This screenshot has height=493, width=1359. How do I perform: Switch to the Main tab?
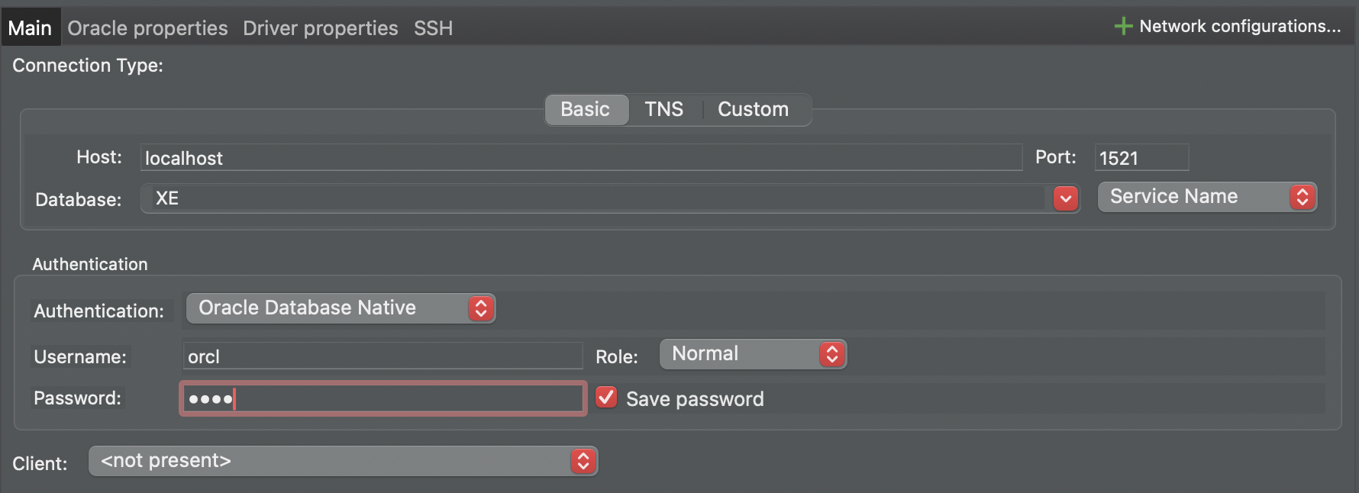(30, 28)
